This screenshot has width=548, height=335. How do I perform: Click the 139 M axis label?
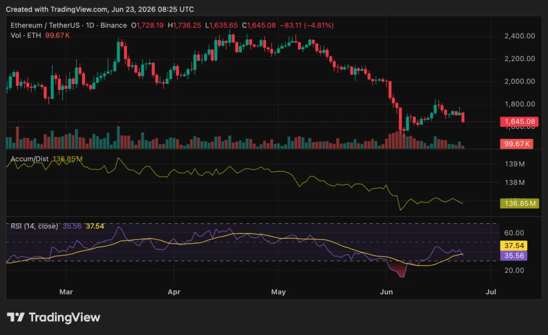514,164
